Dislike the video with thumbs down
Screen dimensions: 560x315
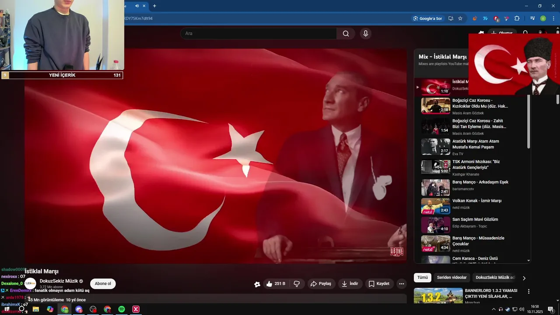coord(297,284)
